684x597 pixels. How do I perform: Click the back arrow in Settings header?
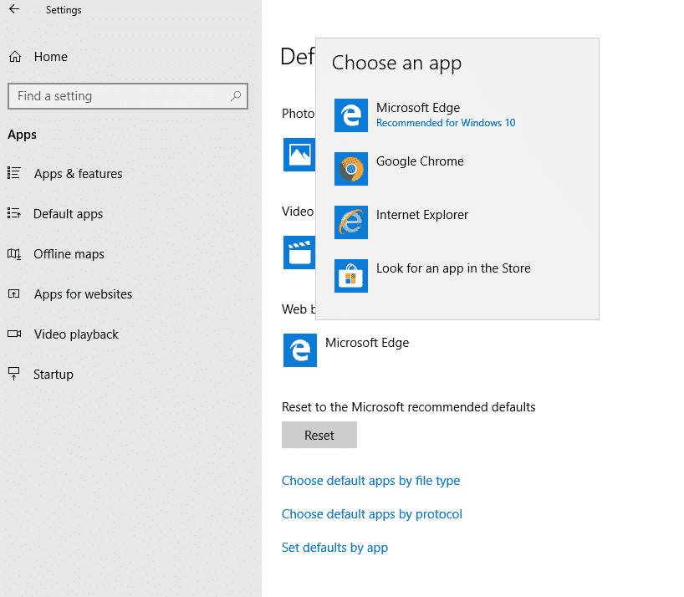14,10
